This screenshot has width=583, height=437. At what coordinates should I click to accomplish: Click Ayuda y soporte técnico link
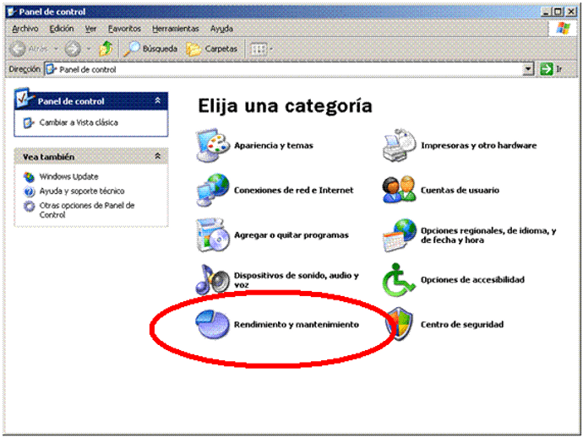tap(82, 192)
